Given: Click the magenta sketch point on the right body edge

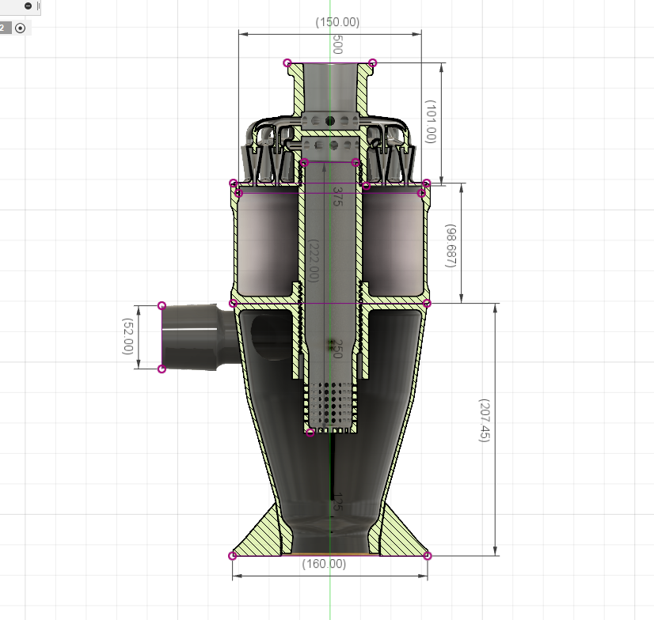Looking at the screenshot, I should (x=428, y=303).
